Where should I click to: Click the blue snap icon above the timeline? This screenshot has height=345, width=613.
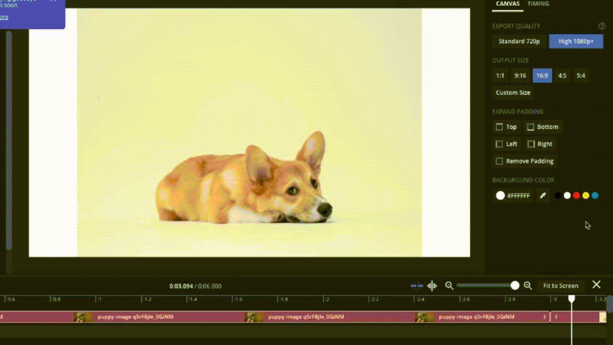417,286
